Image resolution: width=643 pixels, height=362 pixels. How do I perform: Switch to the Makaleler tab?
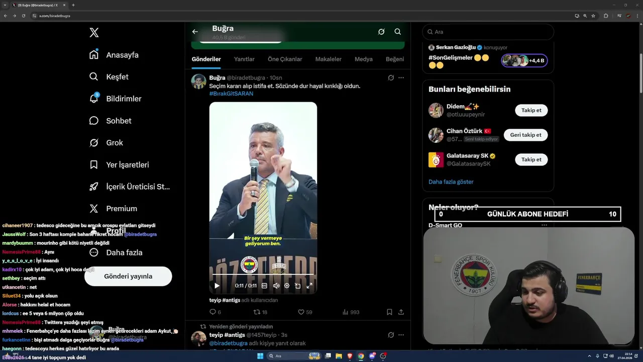[328, 59]
